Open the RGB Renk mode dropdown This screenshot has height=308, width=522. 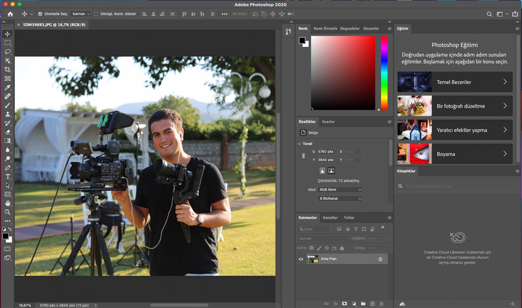(340, 190)
